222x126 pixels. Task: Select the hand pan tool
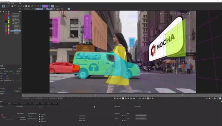point(12,6)
